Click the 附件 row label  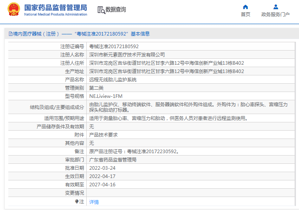click(79, 135)
